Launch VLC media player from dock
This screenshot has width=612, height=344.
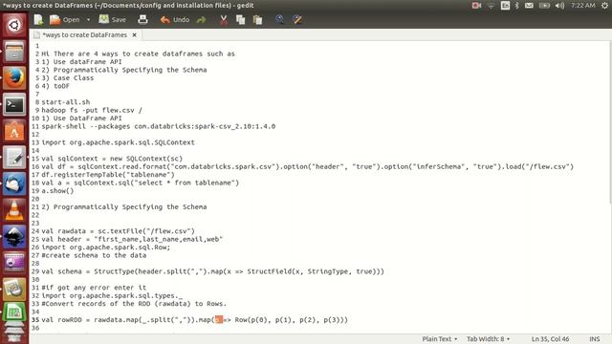tap(14, 210)
